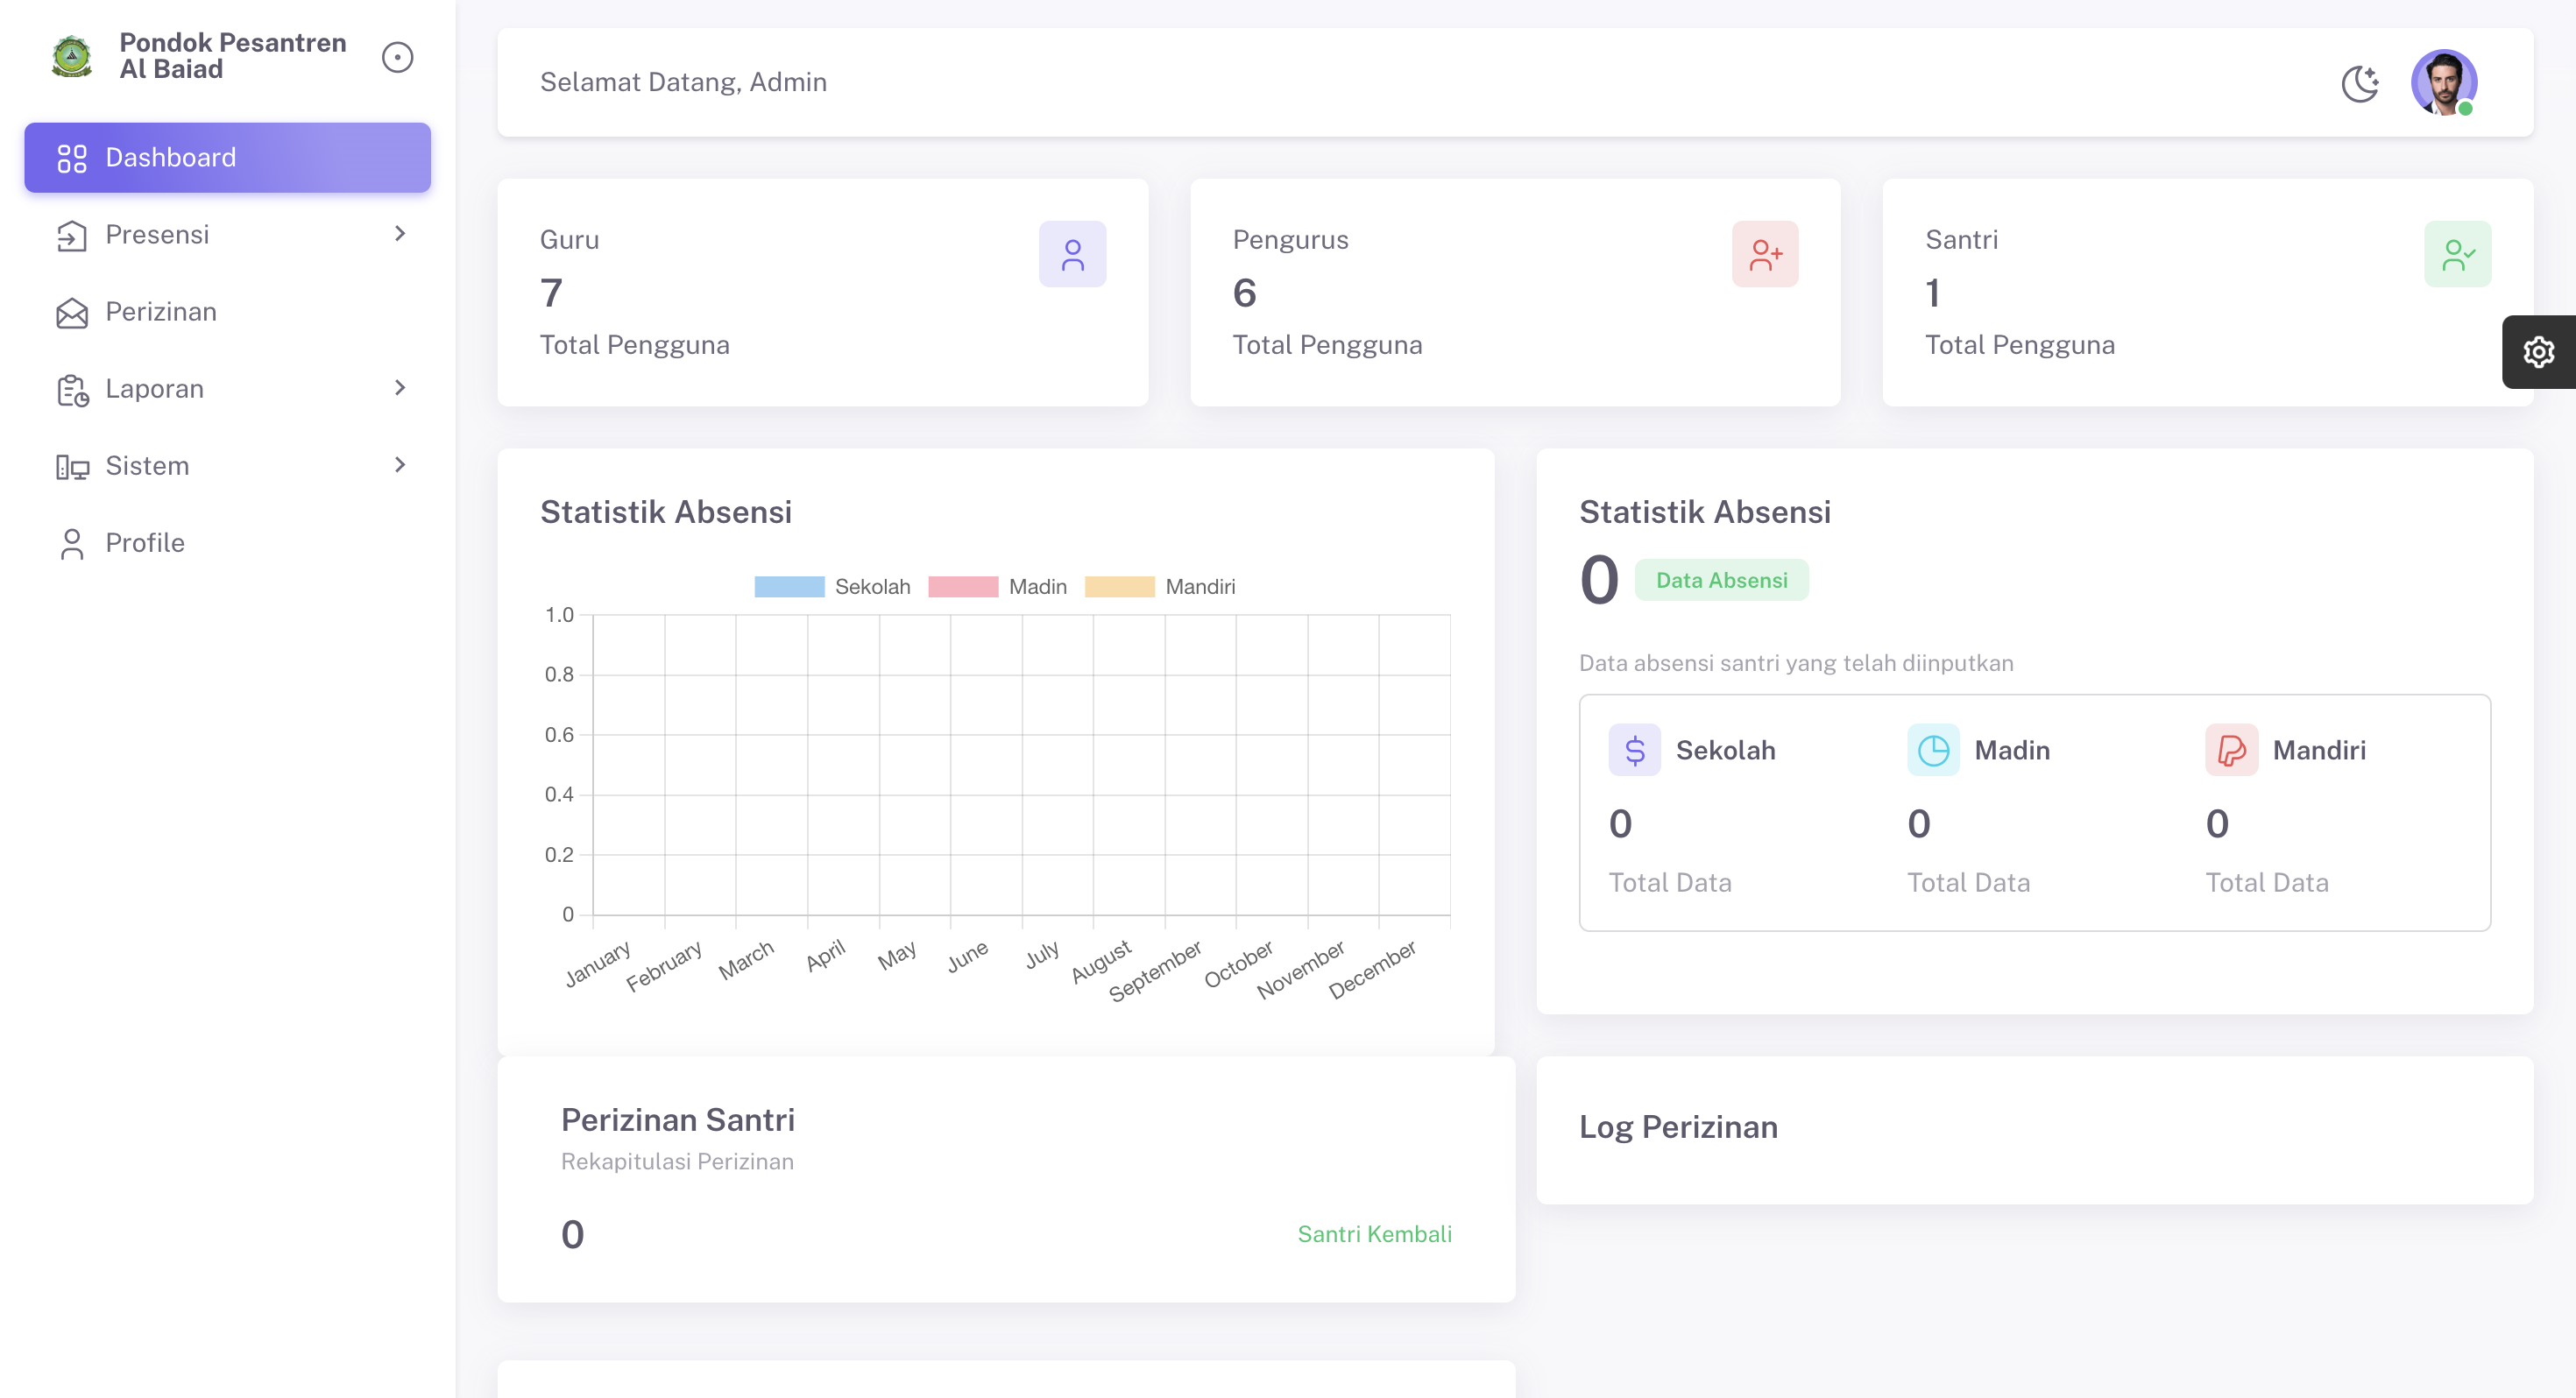This screenshot has width=2576, height=1398.
Task: Click the Guru user icon
Action: click(x=1072, y=254)
